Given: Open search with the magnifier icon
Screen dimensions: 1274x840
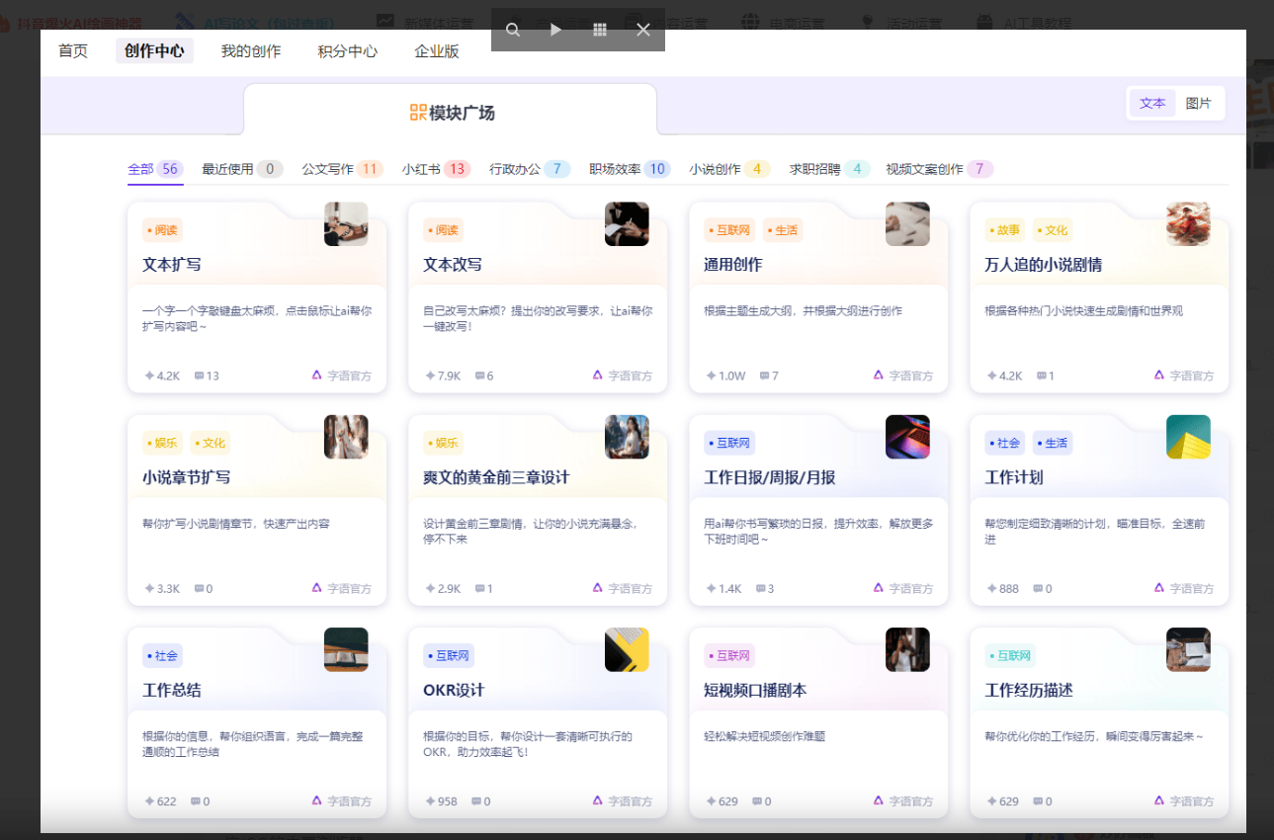Looking at the screenshot, I should click(513, 31).
